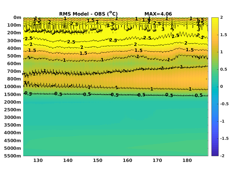Click the 180 longitude axis label
The width and height of the screenshot is (231, 173).
click(187, 160)
